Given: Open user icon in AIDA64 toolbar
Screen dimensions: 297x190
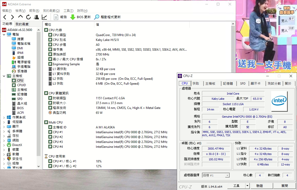Looking at the screenshot, I should [x=36, y=17].
